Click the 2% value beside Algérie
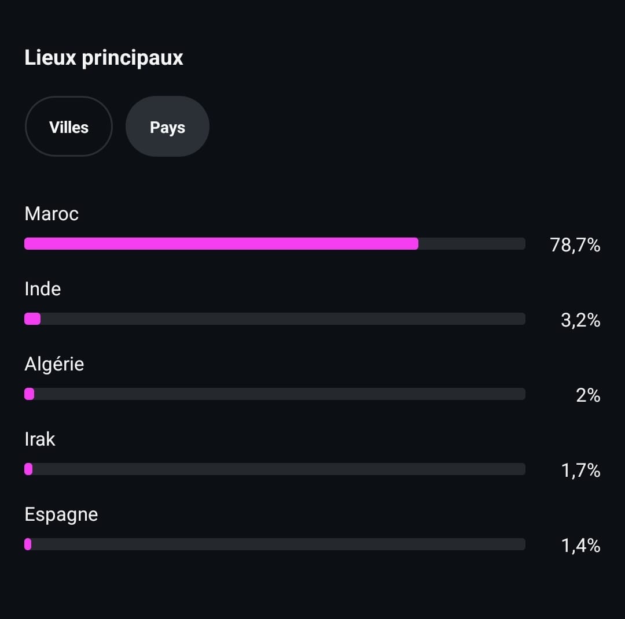 (588, 395)
